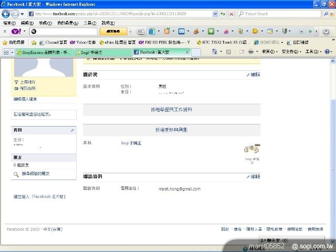Open a new blank tab

pos(196,52)
